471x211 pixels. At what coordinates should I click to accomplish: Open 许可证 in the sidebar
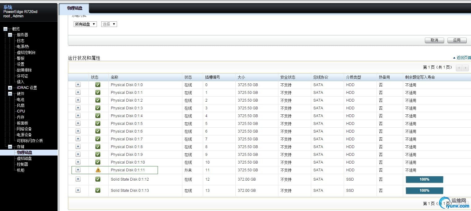(x=22, y=76)
